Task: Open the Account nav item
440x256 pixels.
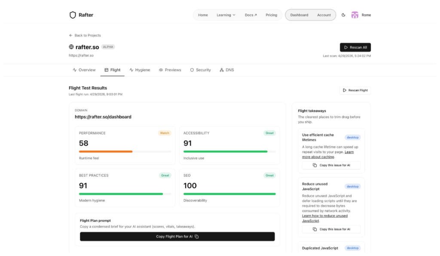Action: coord(324,15)
